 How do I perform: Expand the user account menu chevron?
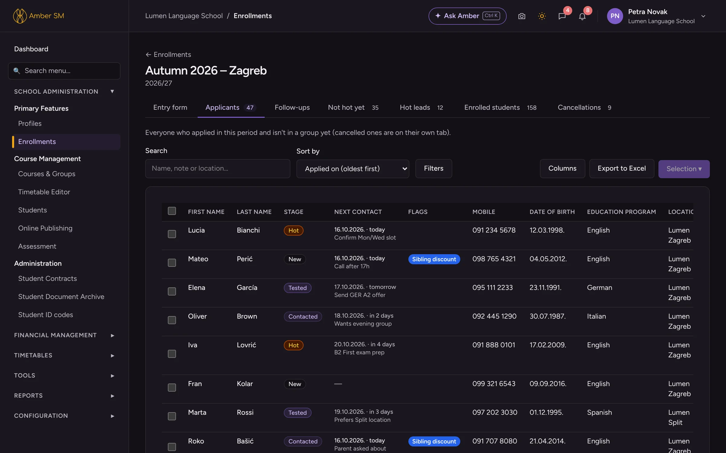tap(703, 16)
